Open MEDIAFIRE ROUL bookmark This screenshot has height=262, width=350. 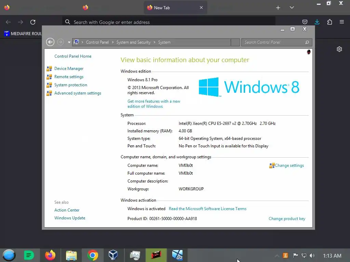click(23, 34)
